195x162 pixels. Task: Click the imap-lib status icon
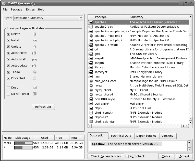pos(91,59)
